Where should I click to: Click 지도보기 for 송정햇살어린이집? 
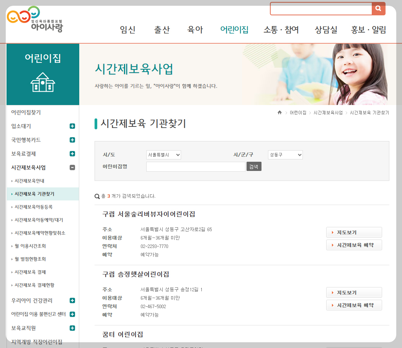(354, 292)
